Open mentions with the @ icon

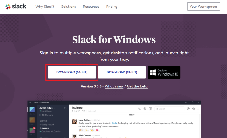click(188, 109)
